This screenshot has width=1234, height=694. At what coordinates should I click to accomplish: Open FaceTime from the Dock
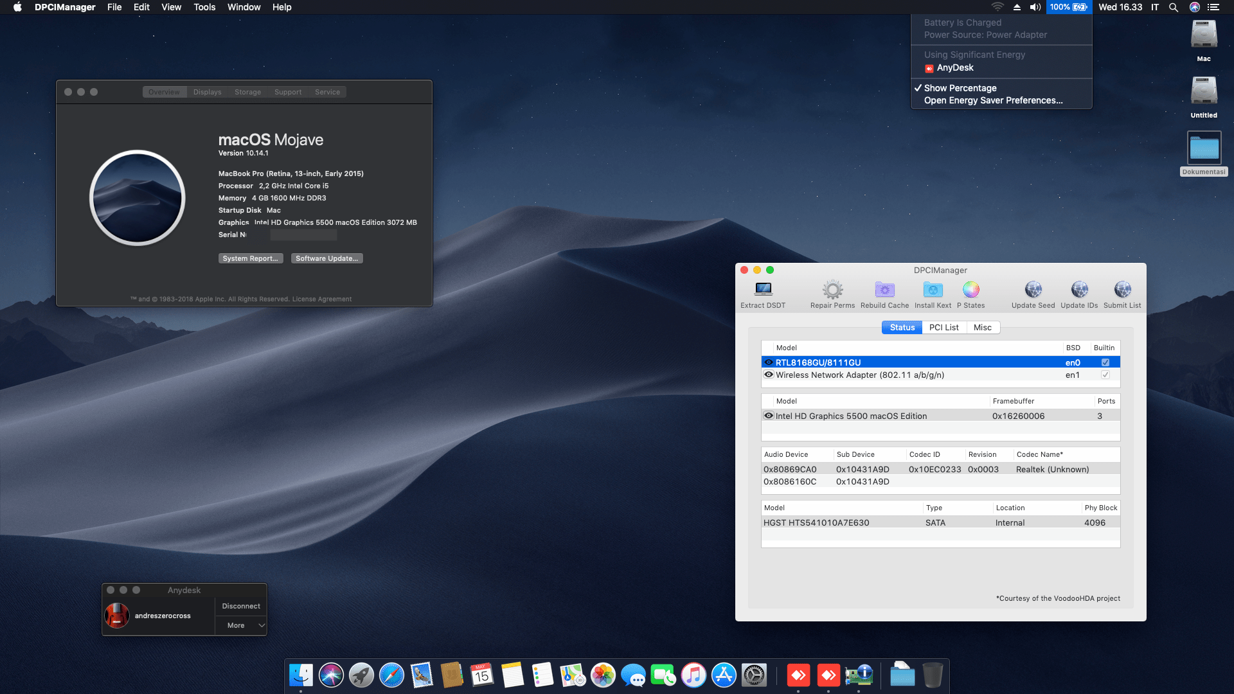663,675
